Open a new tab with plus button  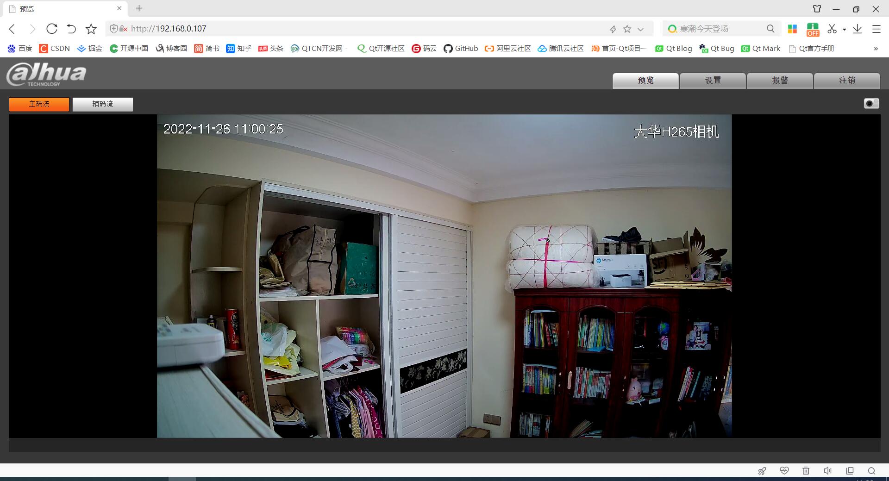(x=139, y=8)
